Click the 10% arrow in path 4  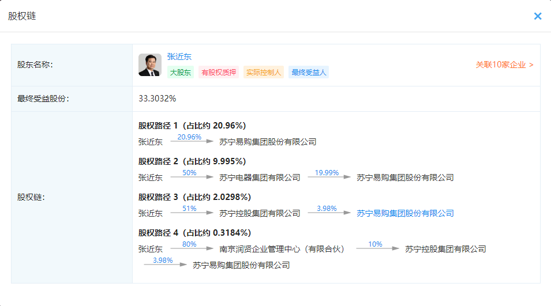coord(377,246)
